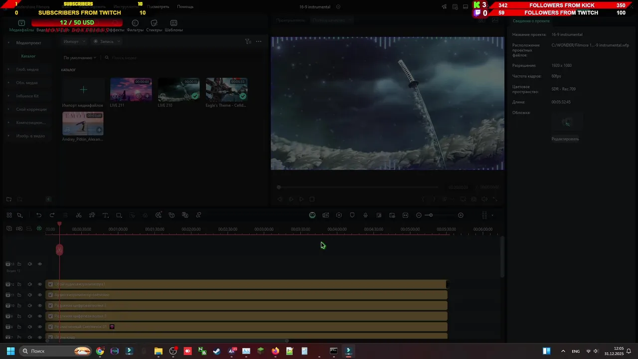Click the Undo arrow in timeline toolbar
This screenshot has height=359, width=638.
[x=38, y=215]
